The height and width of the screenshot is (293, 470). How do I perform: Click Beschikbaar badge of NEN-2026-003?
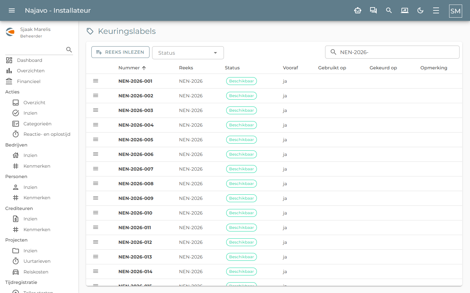242,110
